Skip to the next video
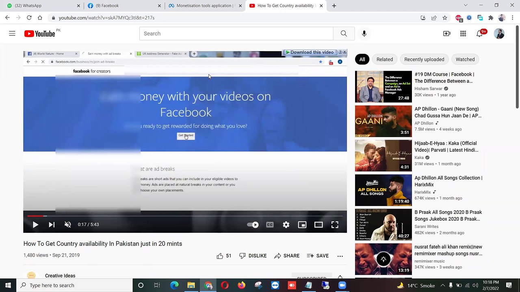The image size is (520, 292). click(52, 225)
